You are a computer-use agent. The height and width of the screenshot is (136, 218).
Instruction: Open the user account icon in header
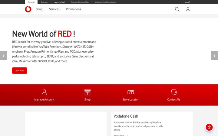coord(188,9)
